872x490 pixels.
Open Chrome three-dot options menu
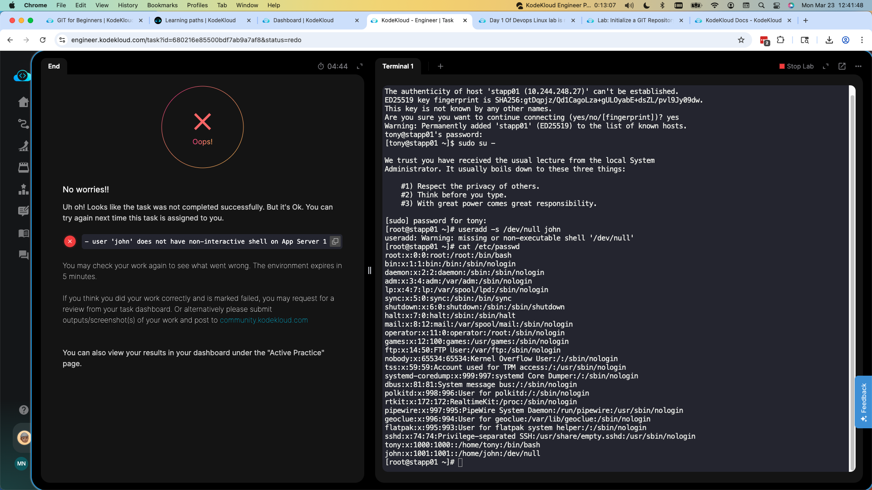point(862,40)
